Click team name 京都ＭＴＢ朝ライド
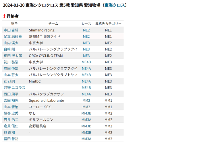Screen dimensions: 197x143 point(45,36)
